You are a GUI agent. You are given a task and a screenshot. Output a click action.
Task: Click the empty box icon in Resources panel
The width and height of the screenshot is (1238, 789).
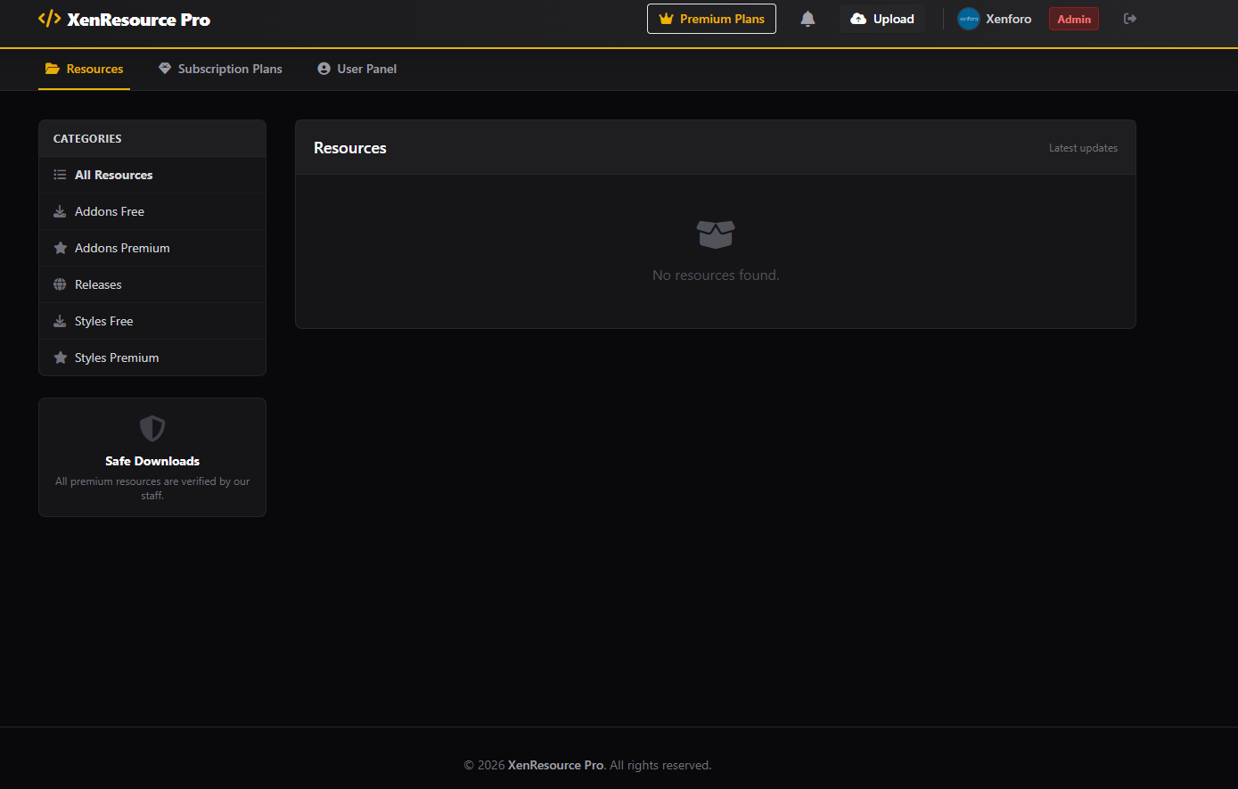click(x=716, y=234)
